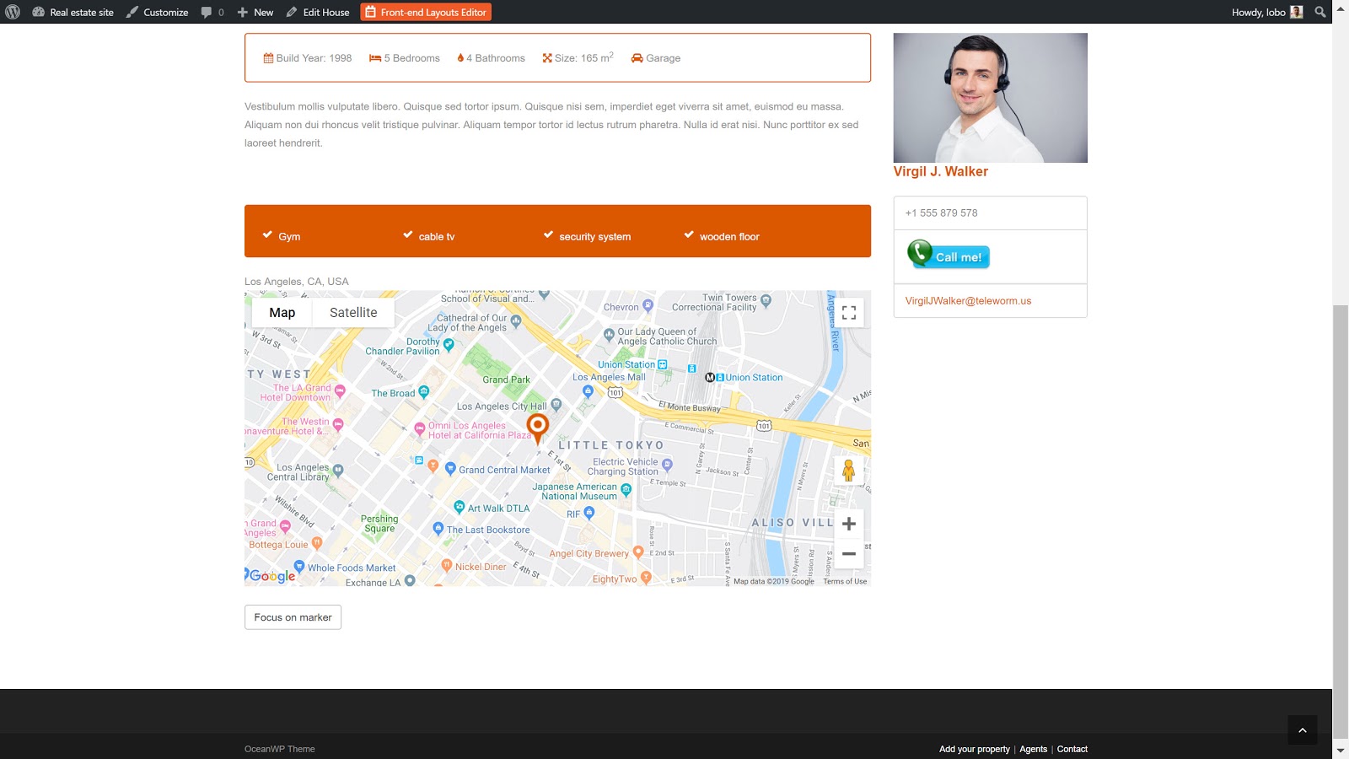Click the orange property marker on map
1349x759 pixels.
click(537, 427)
